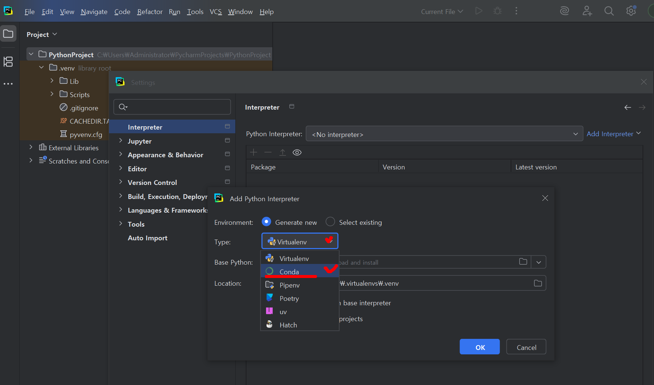Select uv from the type list

coord(300,312)
